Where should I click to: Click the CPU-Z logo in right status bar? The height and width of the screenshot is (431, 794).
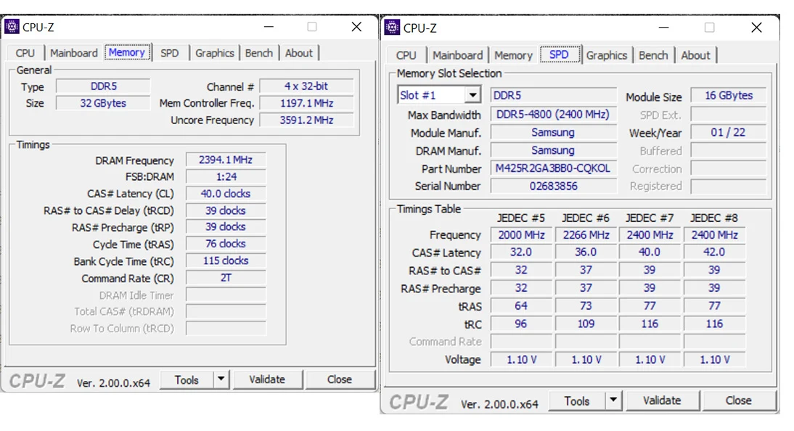[x=419, y=399]
